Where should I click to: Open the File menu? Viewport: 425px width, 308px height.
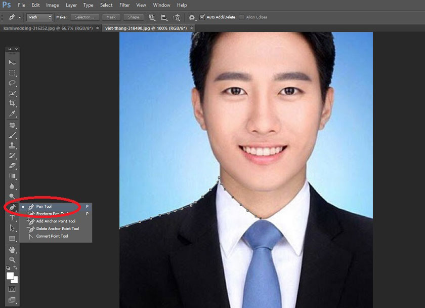coord(21,5)
